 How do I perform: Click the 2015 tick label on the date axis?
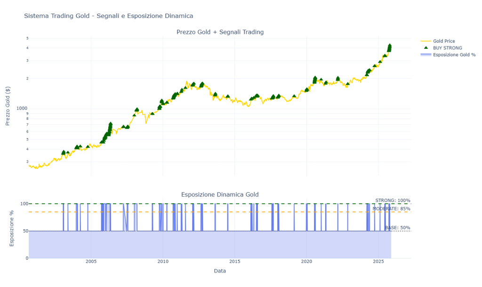point(235,262)
